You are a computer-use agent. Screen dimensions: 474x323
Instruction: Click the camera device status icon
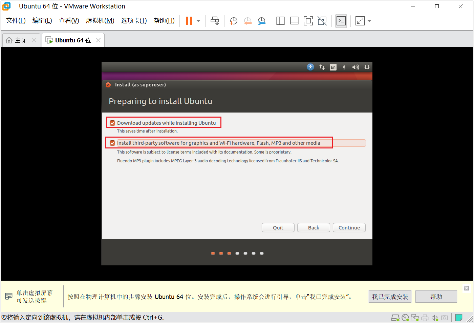(x=445, y=318)
